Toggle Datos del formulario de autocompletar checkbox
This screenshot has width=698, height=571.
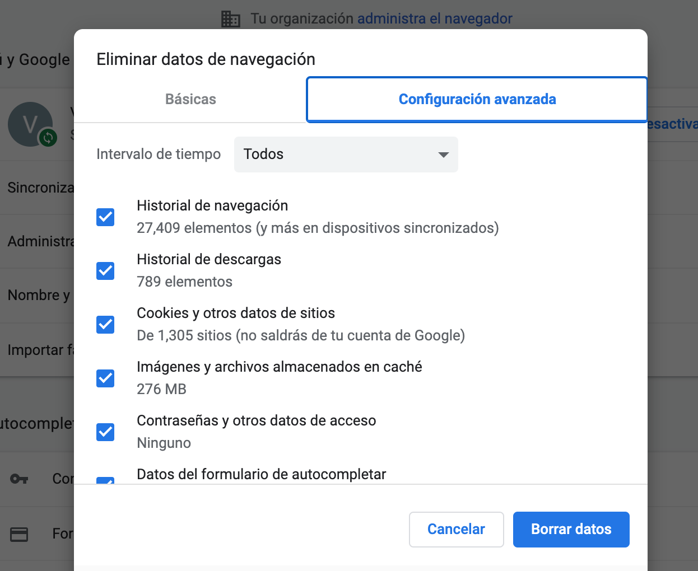point(105,480)
